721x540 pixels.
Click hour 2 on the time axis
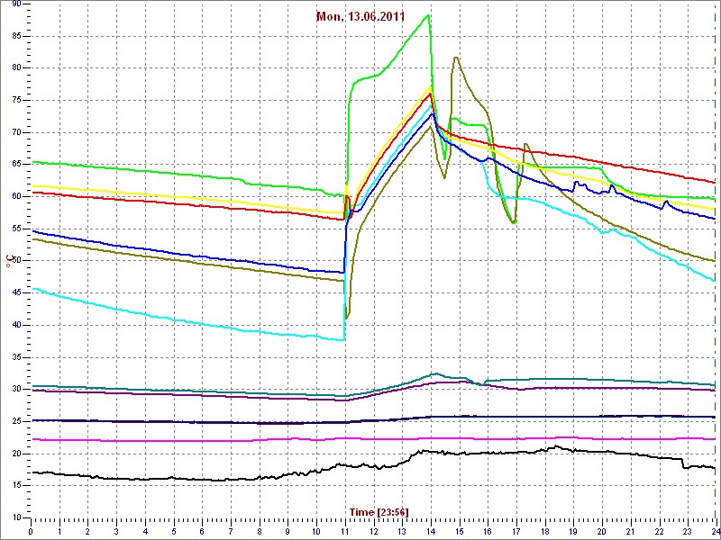[x=87, y=531]
